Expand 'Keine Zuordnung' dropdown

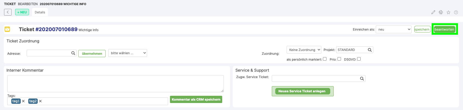304,50
